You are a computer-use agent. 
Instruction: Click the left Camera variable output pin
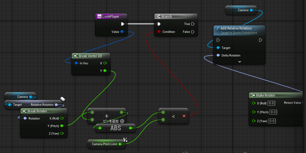point(31,97)
